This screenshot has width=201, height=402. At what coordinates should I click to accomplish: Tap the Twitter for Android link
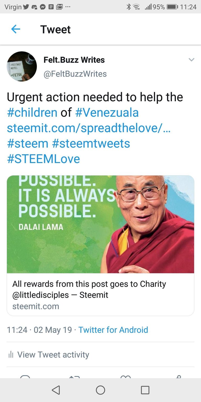[x=113, y=330]
